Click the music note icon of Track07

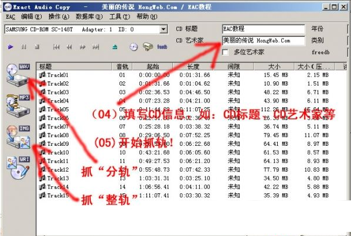[42, 126]
